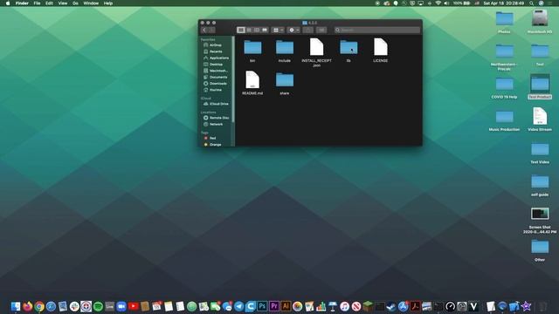
Task: Open the Finder menu
Action: pos(22,3)
